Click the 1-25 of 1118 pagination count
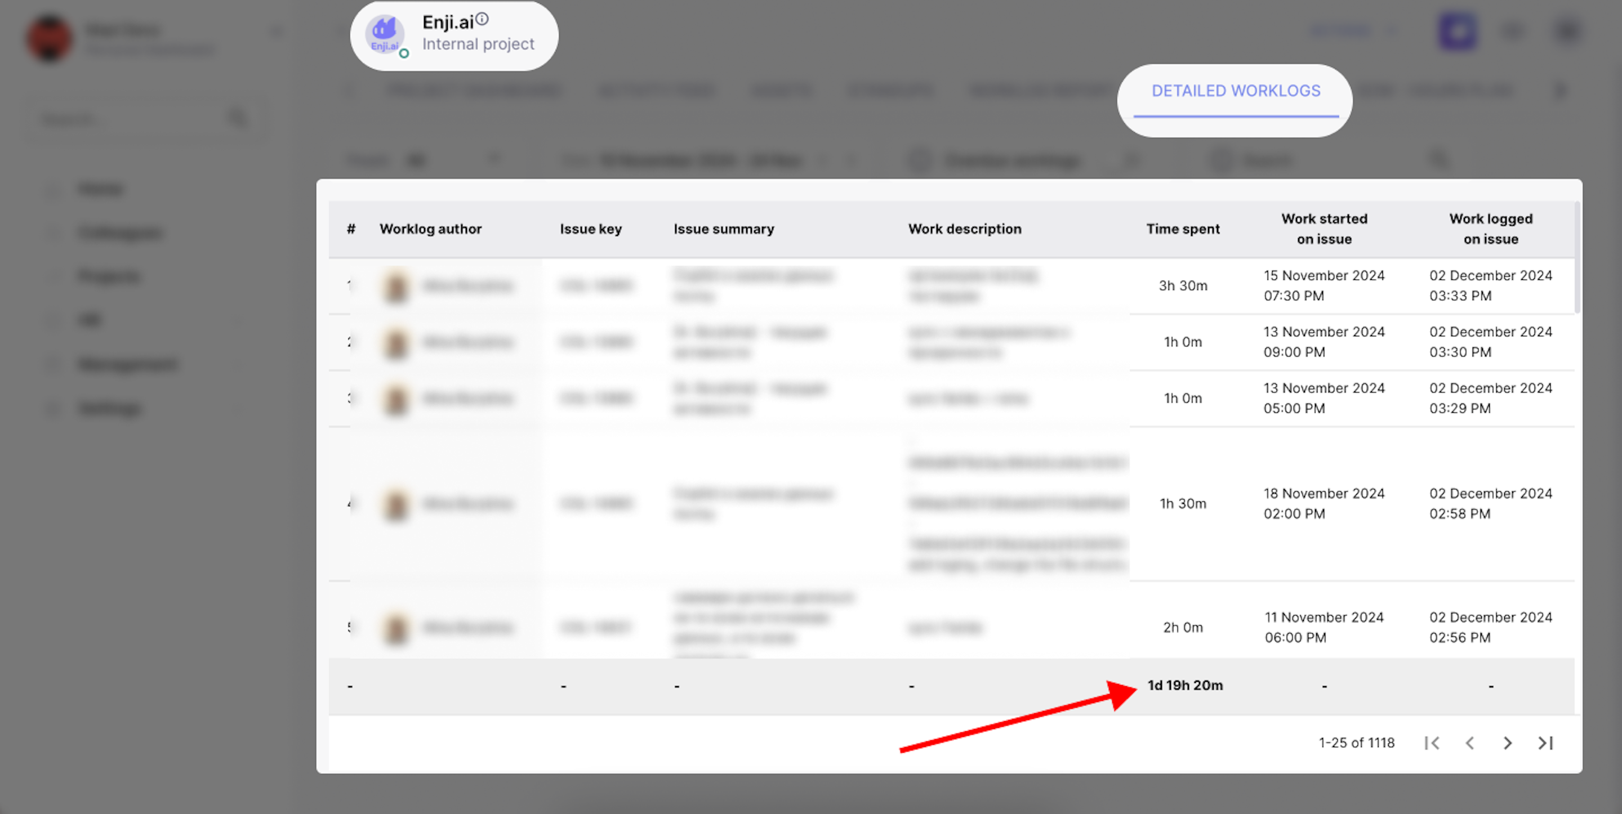This screenshot has height=814, width=1622. pos(1357,743)
